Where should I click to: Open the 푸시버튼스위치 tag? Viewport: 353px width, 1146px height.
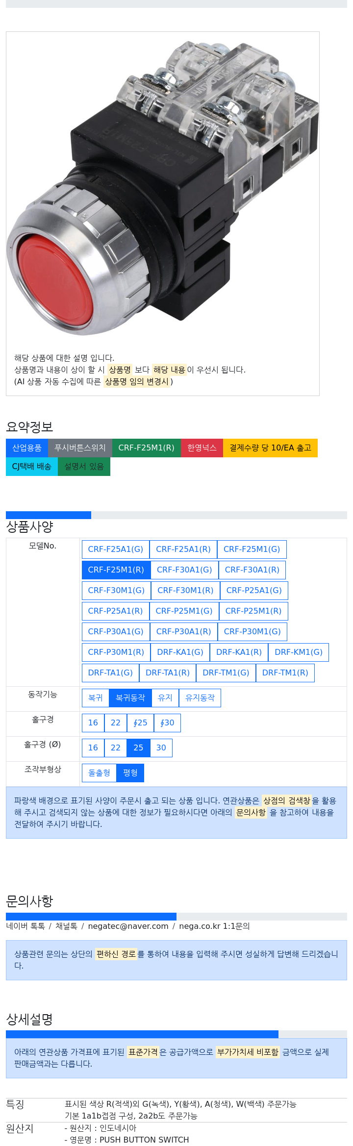[80, 448]
